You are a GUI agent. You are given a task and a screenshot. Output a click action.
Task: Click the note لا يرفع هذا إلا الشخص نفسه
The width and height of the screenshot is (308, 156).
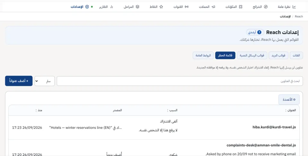[158, 130]
